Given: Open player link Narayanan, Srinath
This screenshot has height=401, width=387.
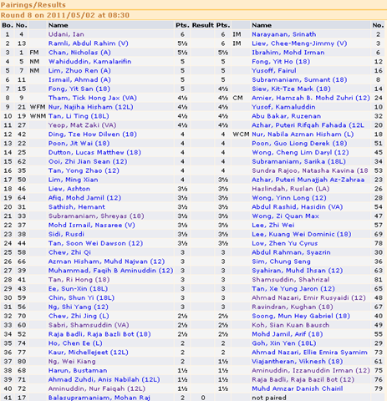Looking at the screenshot, I should [x=284, y=34].
